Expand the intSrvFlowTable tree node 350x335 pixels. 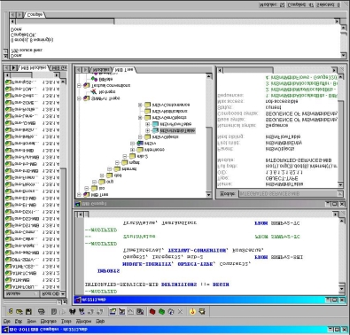click(148, 124)
